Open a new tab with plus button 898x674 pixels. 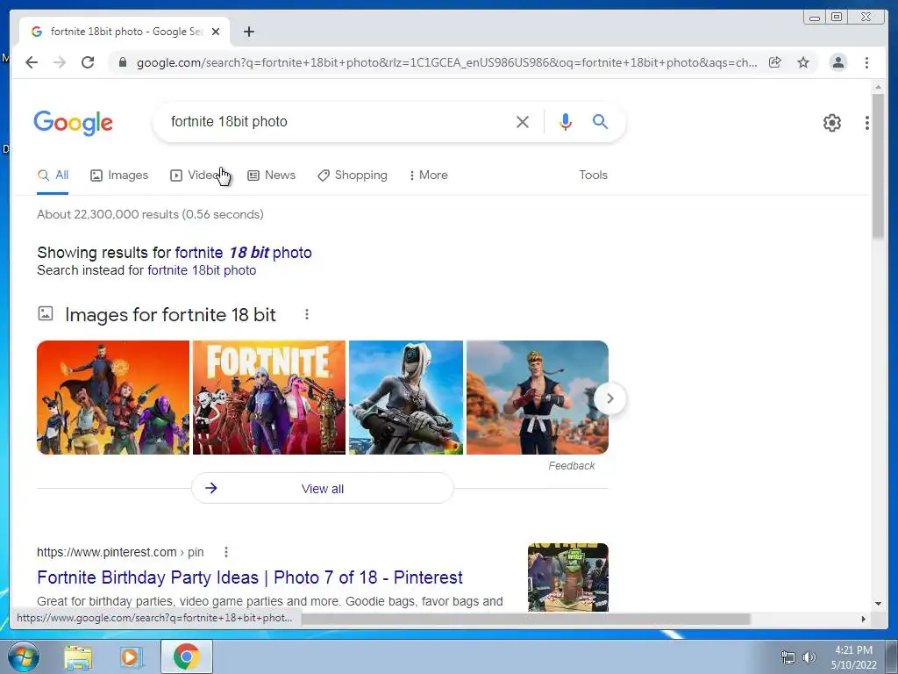[x=248, y=32]
